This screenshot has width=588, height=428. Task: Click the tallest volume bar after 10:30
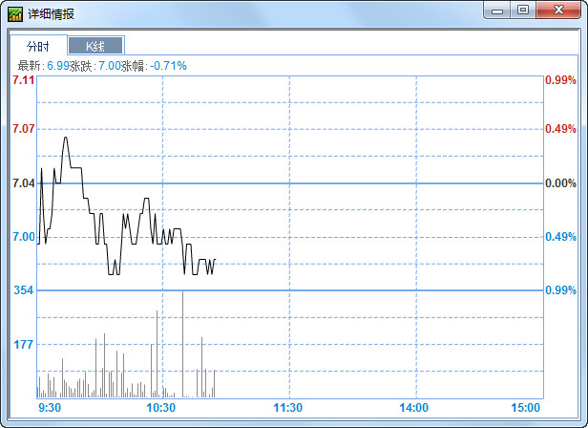(182, 344)
